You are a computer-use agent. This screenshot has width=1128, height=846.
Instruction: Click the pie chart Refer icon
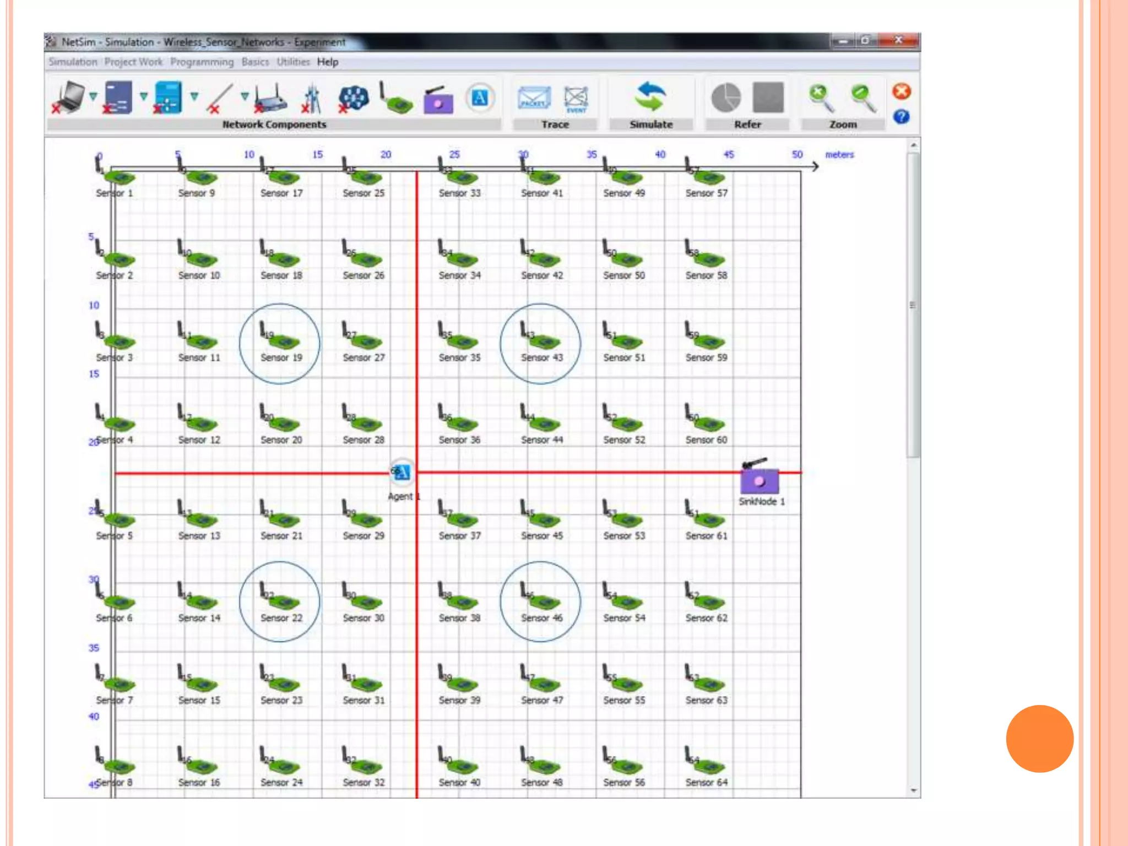[726, 98]
